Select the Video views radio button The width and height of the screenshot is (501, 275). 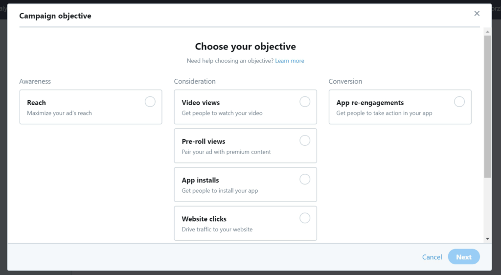[x=305, y=102]
